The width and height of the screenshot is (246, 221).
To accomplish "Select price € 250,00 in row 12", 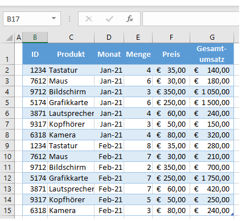I will pyautogui.click(x=171, y=178).
